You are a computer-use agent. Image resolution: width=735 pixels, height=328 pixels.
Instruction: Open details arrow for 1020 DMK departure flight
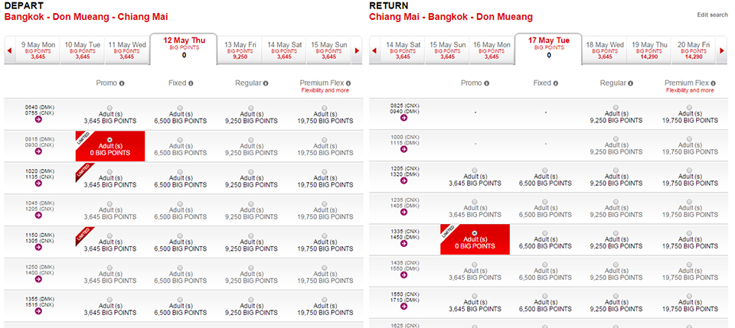[38, 183]
